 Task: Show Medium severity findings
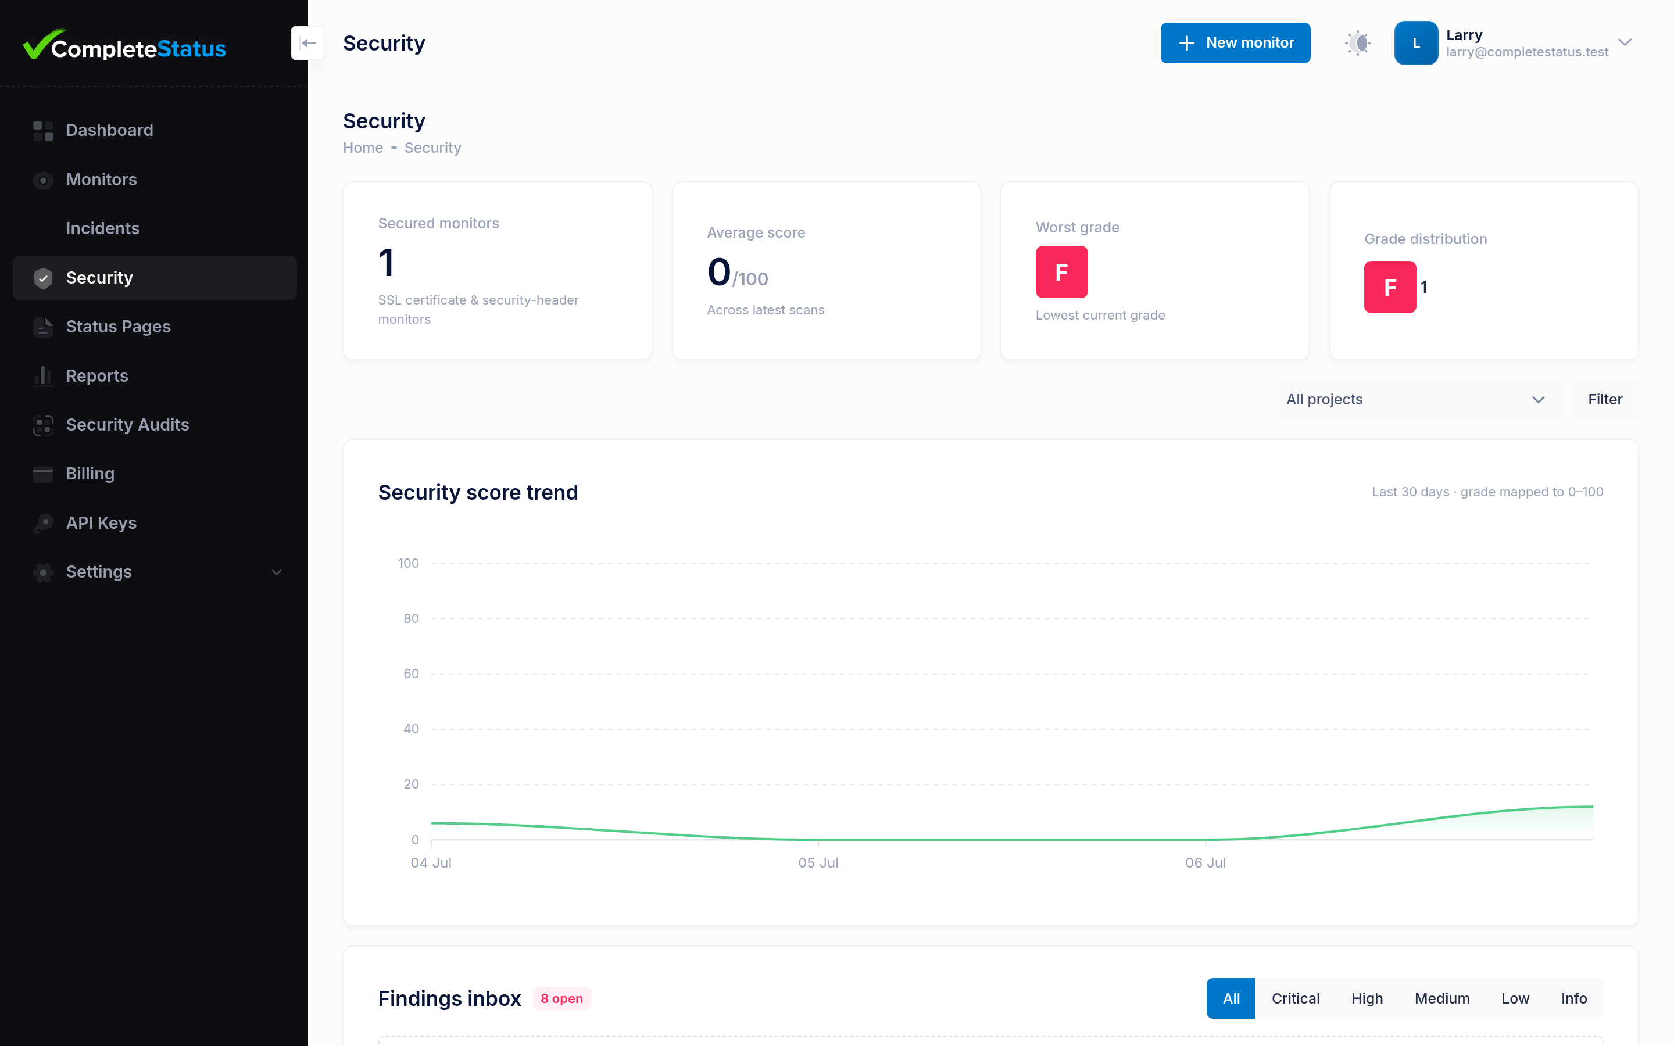point(1441,998)
